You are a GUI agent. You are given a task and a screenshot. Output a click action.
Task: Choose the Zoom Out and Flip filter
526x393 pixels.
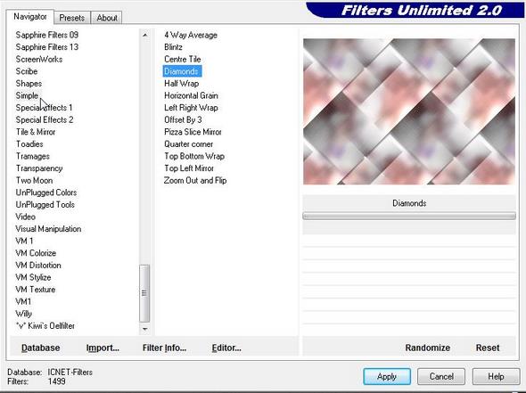195,180
